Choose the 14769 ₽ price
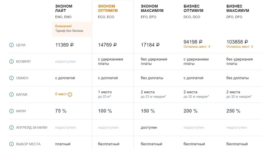The height and width of the screenshot is (148, 267). tap(107, 45)
